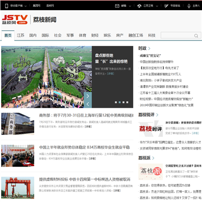Click the microphone host icon
Image resolution: width=202 pixels, height=202 pixels.
189,6
